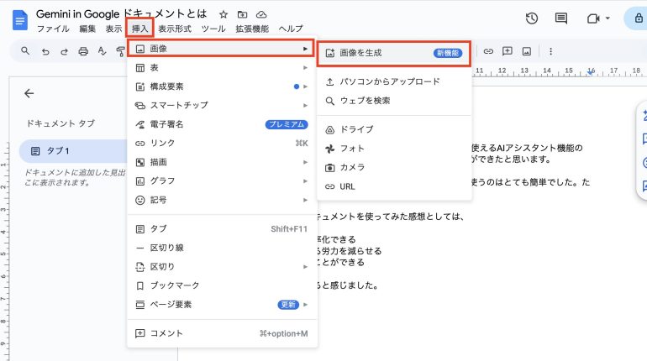Insert image from フォト
Screen dimensions: 647x361
click(394, 149)
